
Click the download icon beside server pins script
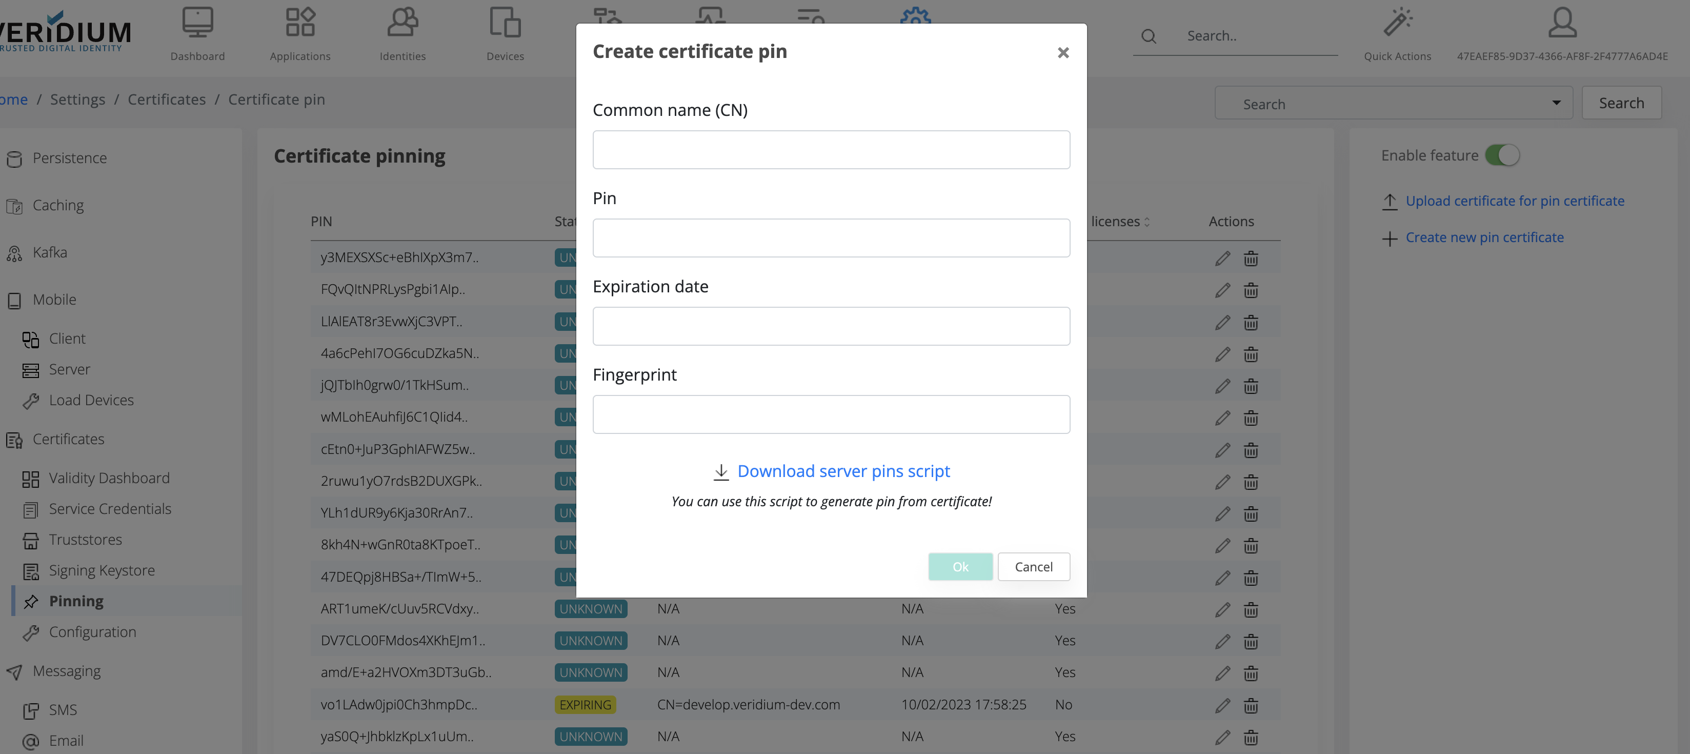pos(721,472)
